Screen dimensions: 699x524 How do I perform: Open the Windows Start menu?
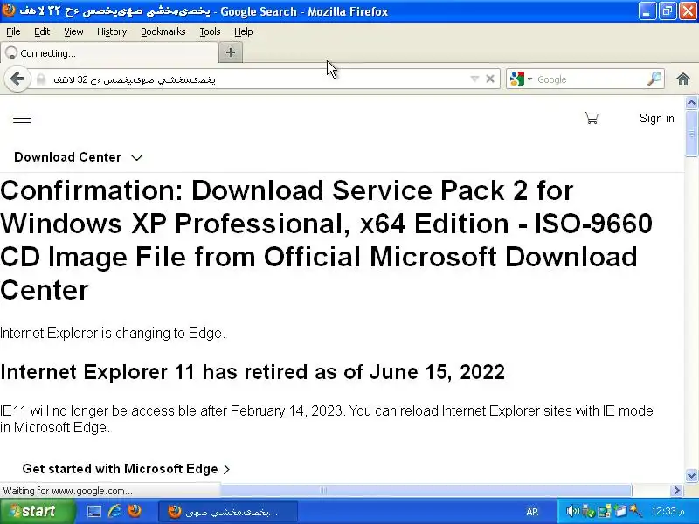pyautogui.click(x=38, y=511)
